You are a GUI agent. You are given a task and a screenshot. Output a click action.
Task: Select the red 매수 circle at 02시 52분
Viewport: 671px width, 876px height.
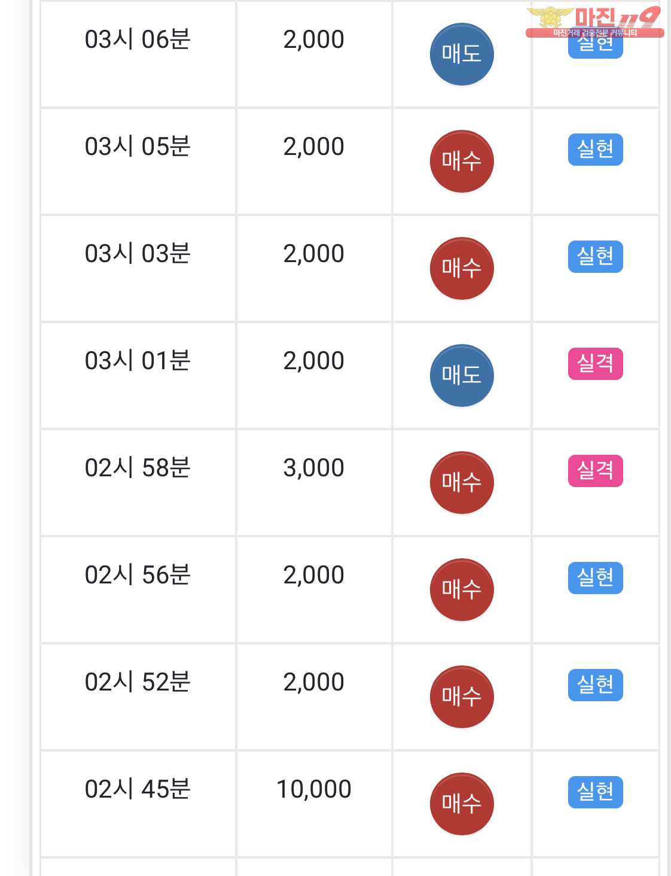(462, 697)
